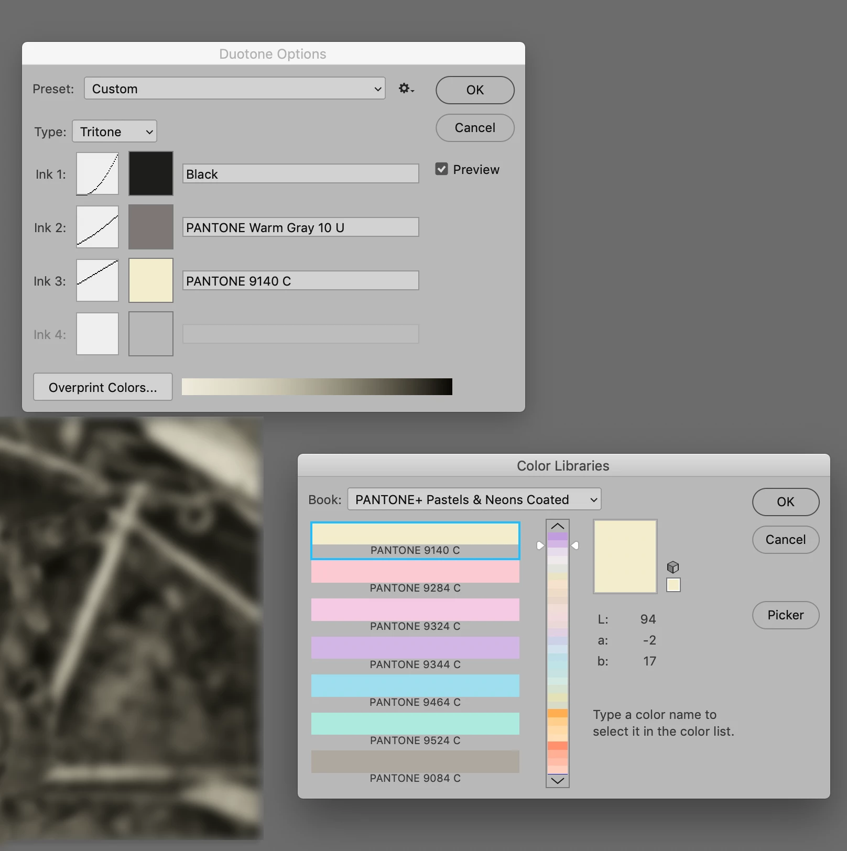
Task: Click the blurred tritone image preview
Action: (131, 628)
